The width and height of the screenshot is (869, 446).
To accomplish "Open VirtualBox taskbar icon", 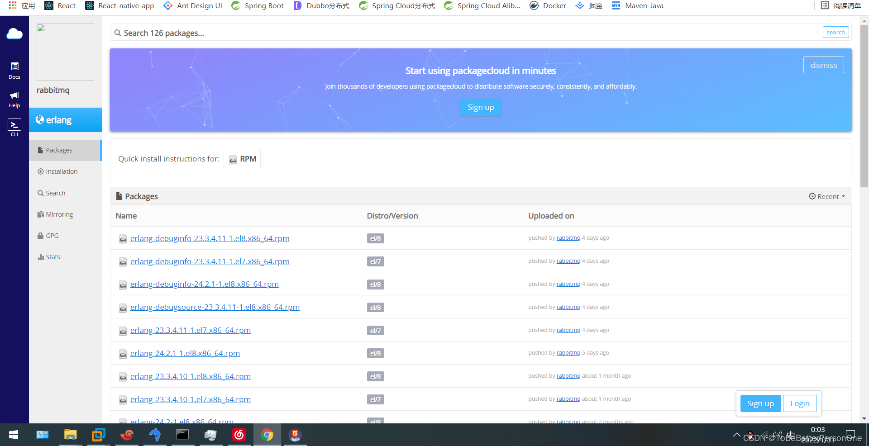I will coord(98,435).
